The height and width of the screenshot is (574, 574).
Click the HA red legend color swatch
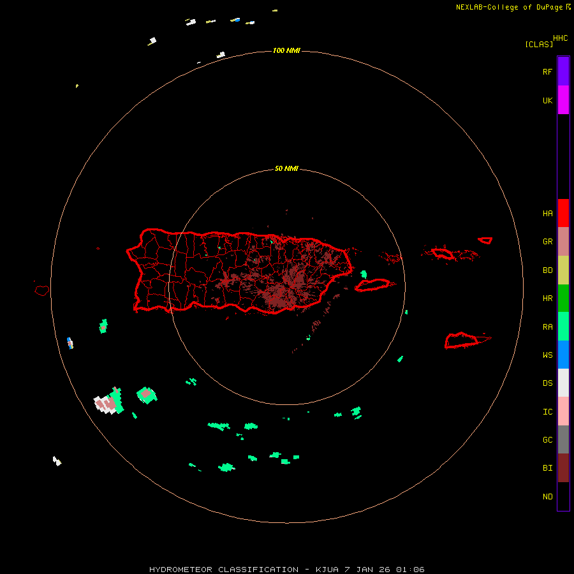(563, 213)
